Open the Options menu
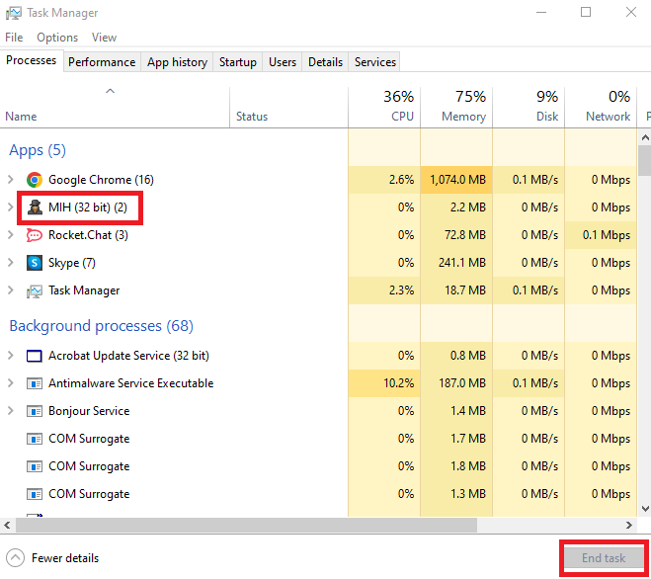The width and height of the screenshot is (651, 579). click(x=57, y=38)
